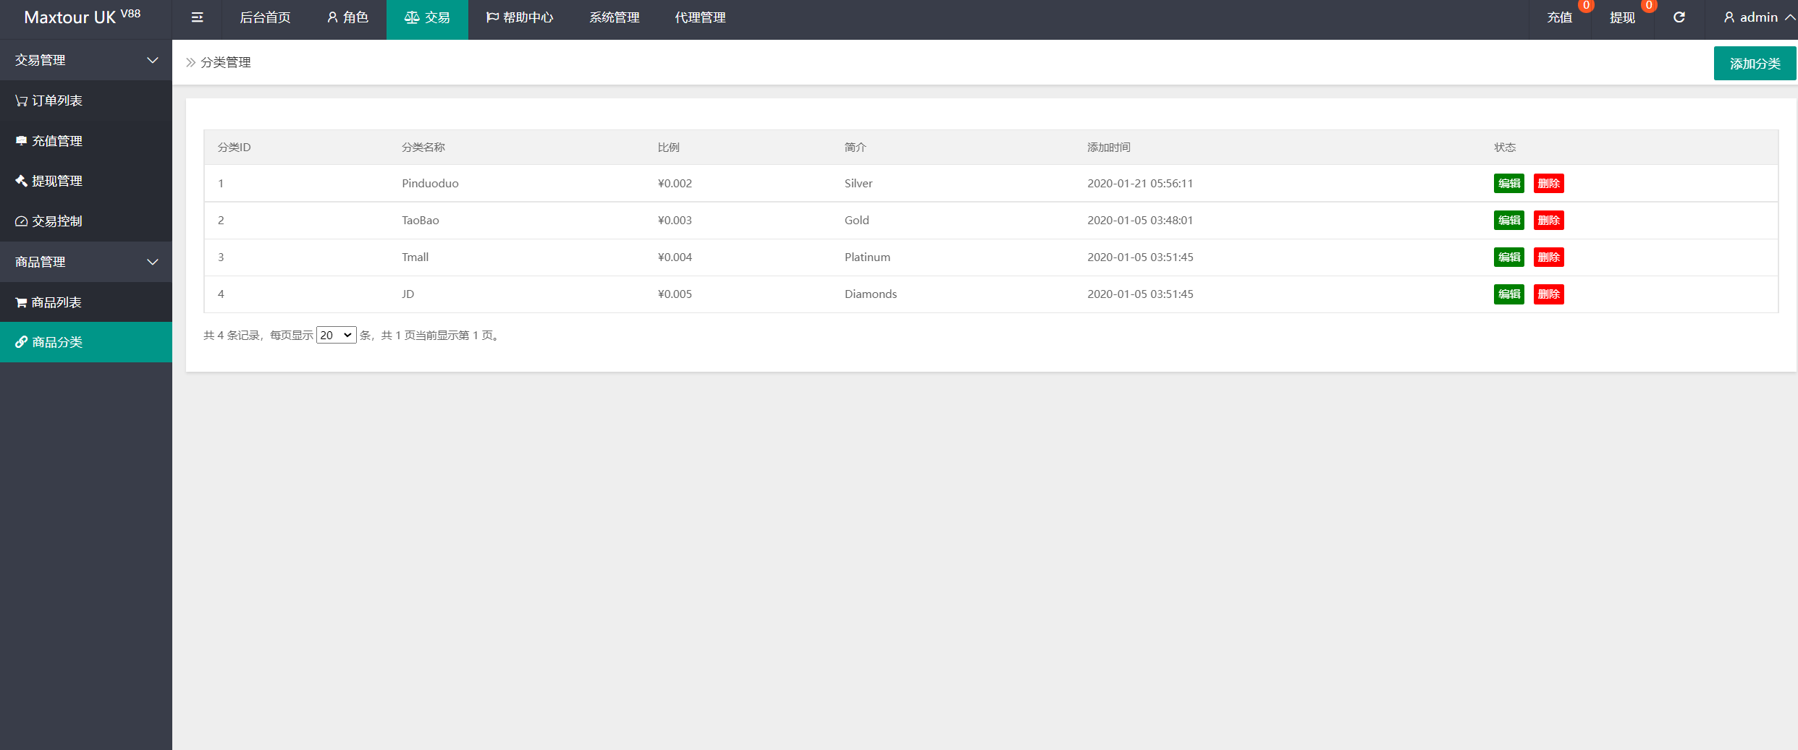This screenshot has height=750, width=1798.
Task: Click the 添加分类 button
Action: (x=1755, y=64)
